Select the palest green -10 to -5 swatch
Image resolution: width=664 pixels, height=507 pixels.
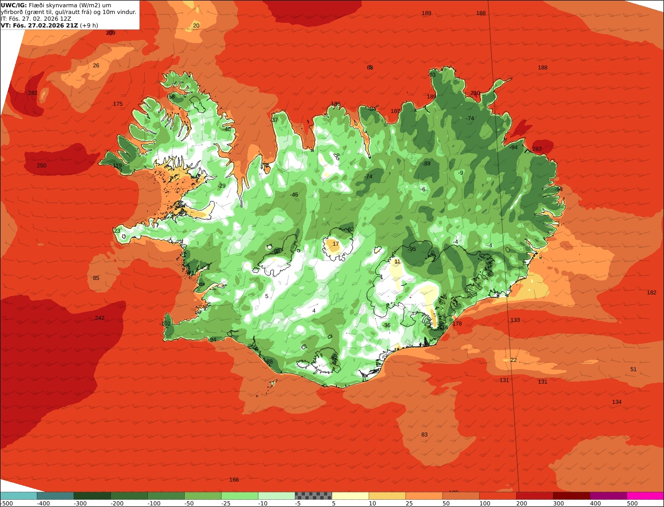[x=276, y=496]
